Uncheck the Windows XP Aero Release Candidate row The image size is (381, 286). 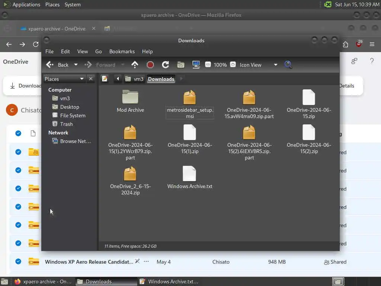18,261
